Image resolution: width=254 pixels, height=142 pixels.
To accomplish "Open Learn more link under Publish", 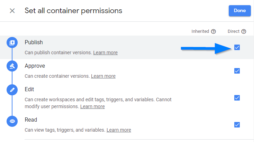I will tap(106, 53).
